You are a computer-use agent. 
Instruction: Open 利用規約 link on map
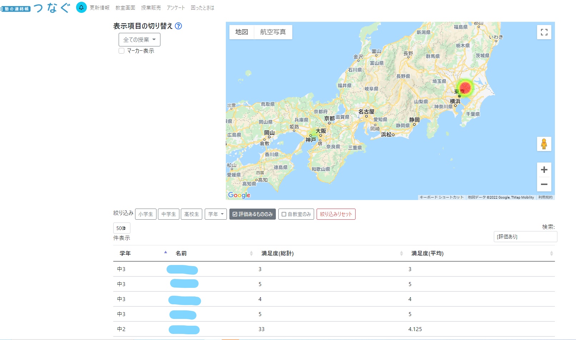[x=546, y=197]
